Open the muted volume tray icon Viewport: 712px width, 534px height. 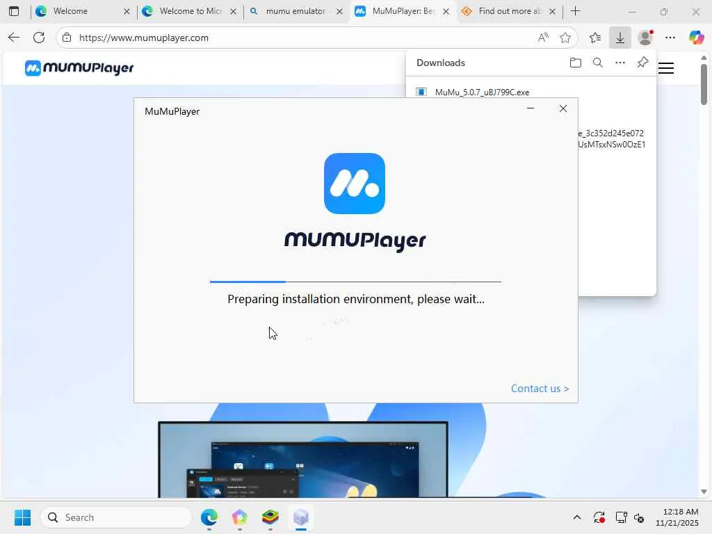pos(639,517)
